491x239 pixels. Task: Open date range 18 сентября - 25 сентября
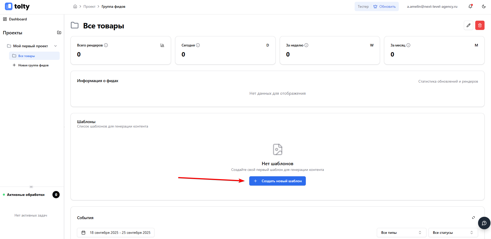(x=116, y=233)
